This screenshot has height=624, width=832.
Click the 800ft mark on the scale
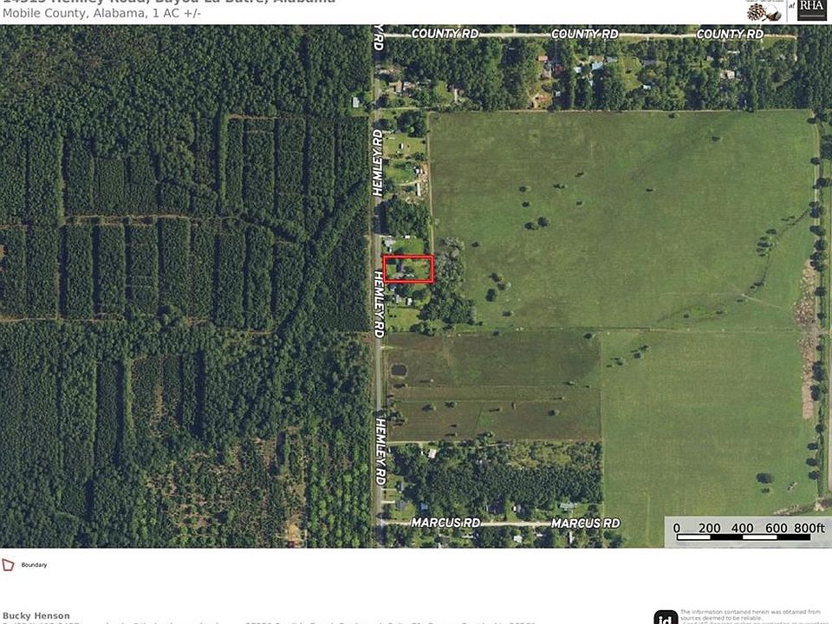[809, 528]
